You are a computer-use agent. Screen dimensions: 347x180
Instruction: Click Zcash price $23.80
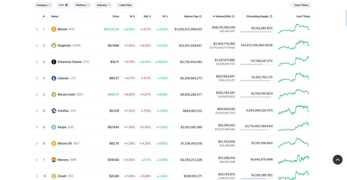coord(114,176)
